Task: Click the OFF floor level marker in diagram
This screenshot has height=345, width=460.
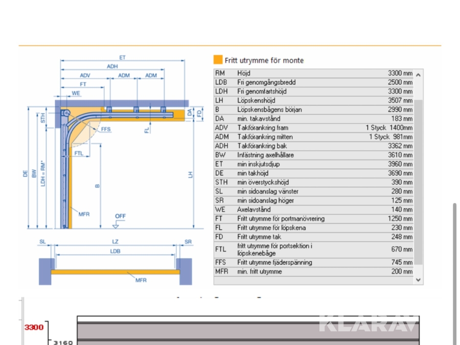Action: (120, 217)
